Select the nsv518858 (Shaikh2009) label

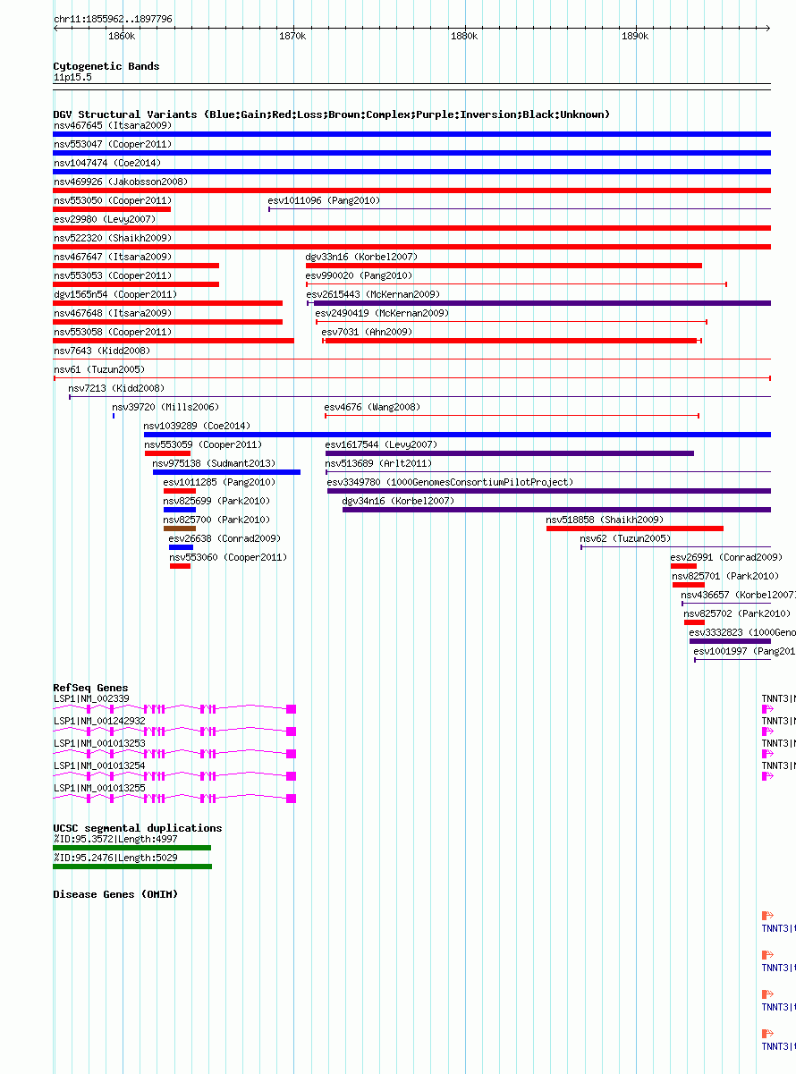click(605, 520)
